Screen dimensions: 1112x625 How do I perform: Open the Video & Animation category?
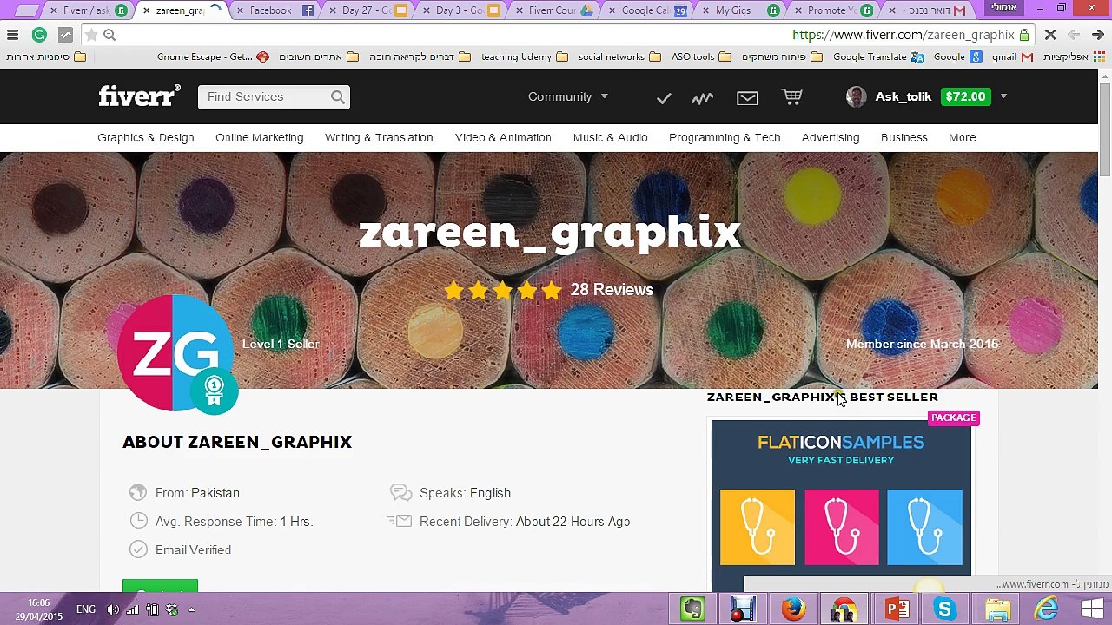point(503,137)
